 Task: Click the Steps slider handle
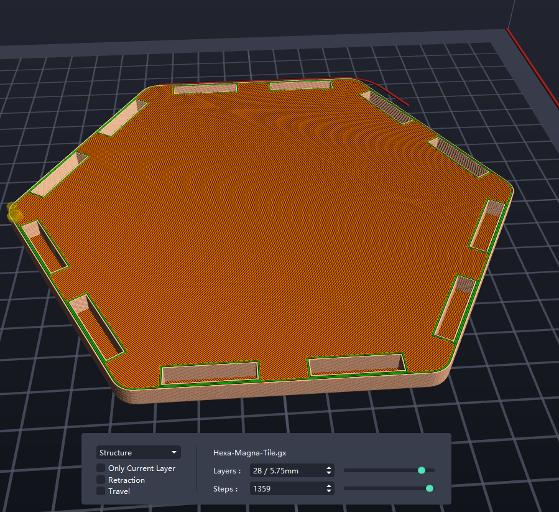(x=430, y=488)
